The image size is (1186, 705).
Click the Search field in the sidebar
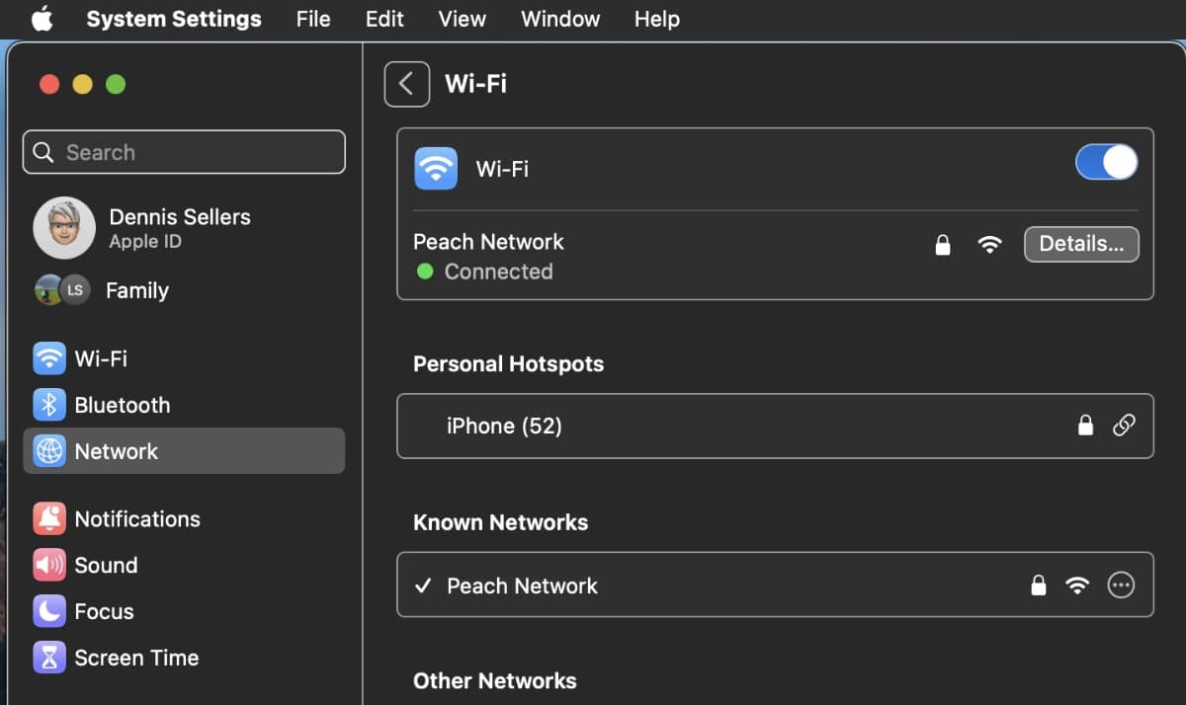coord(184,152)
